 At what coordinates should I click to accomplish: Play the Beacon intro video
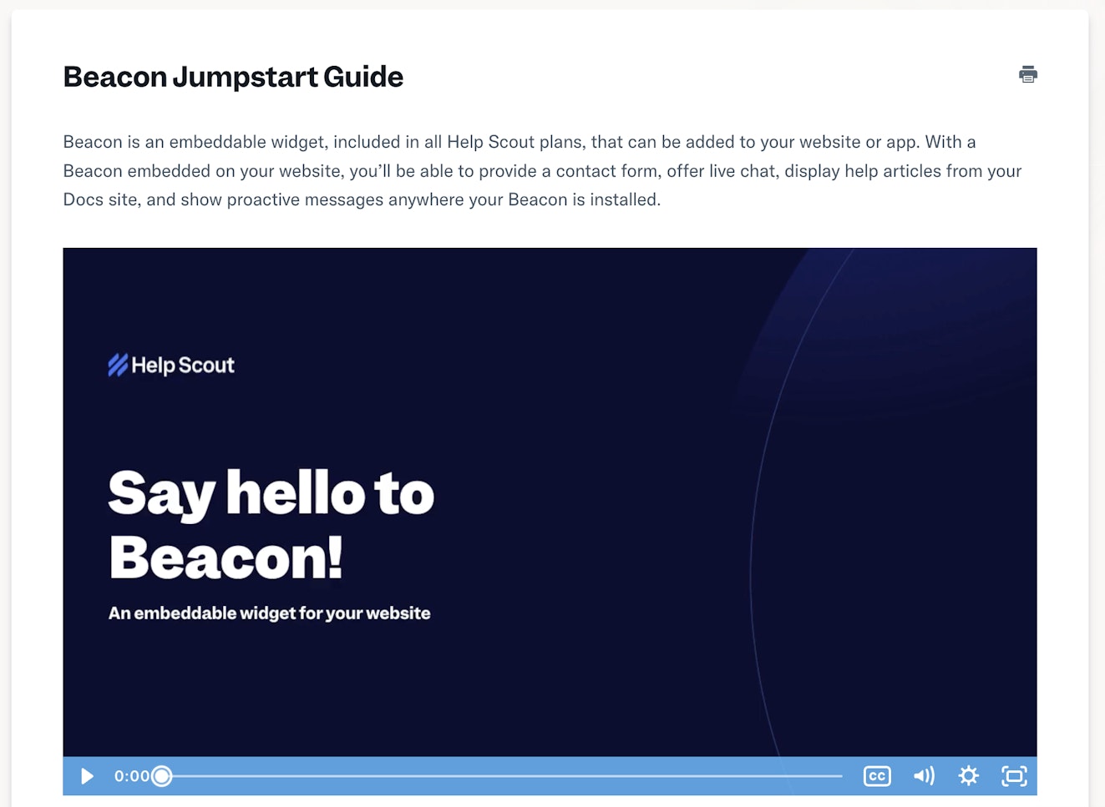[87, 776]
